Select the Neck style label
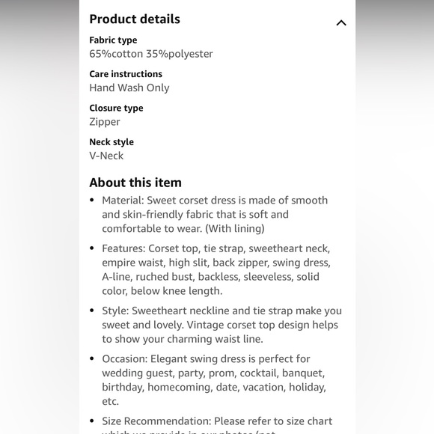The height and width of the screenshot is (434, 434). coord(111,142)
